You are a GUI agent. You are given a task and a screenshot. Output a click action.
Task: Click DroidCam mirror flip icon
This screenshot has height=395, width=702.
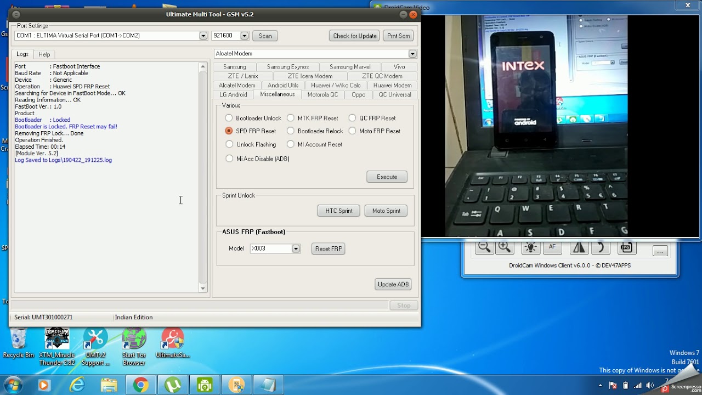579,248
